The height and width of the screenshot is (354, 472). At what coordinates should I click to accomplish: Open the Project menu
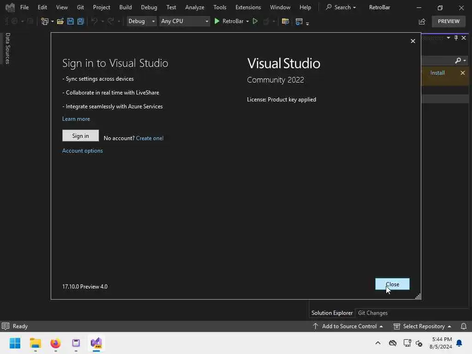point(101,7)
